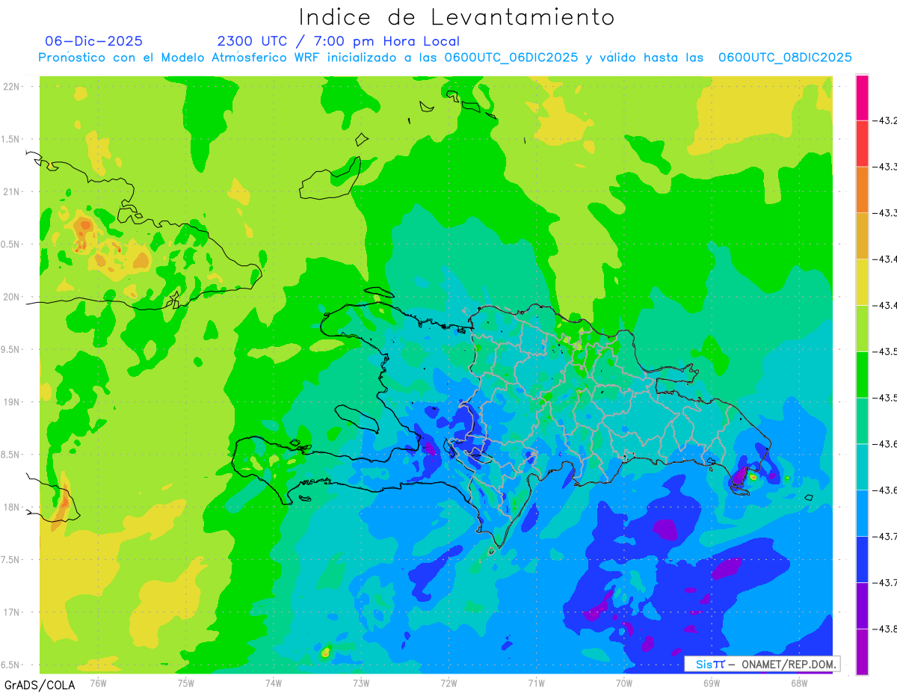The width and height of the screenshot is (897, 693).
Task: Click the "70W" longitude label
Action: point(623,683)
